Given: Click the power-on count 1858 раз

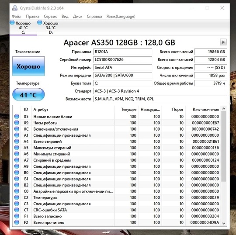Looking at the screenshot, I should (211, 75).
